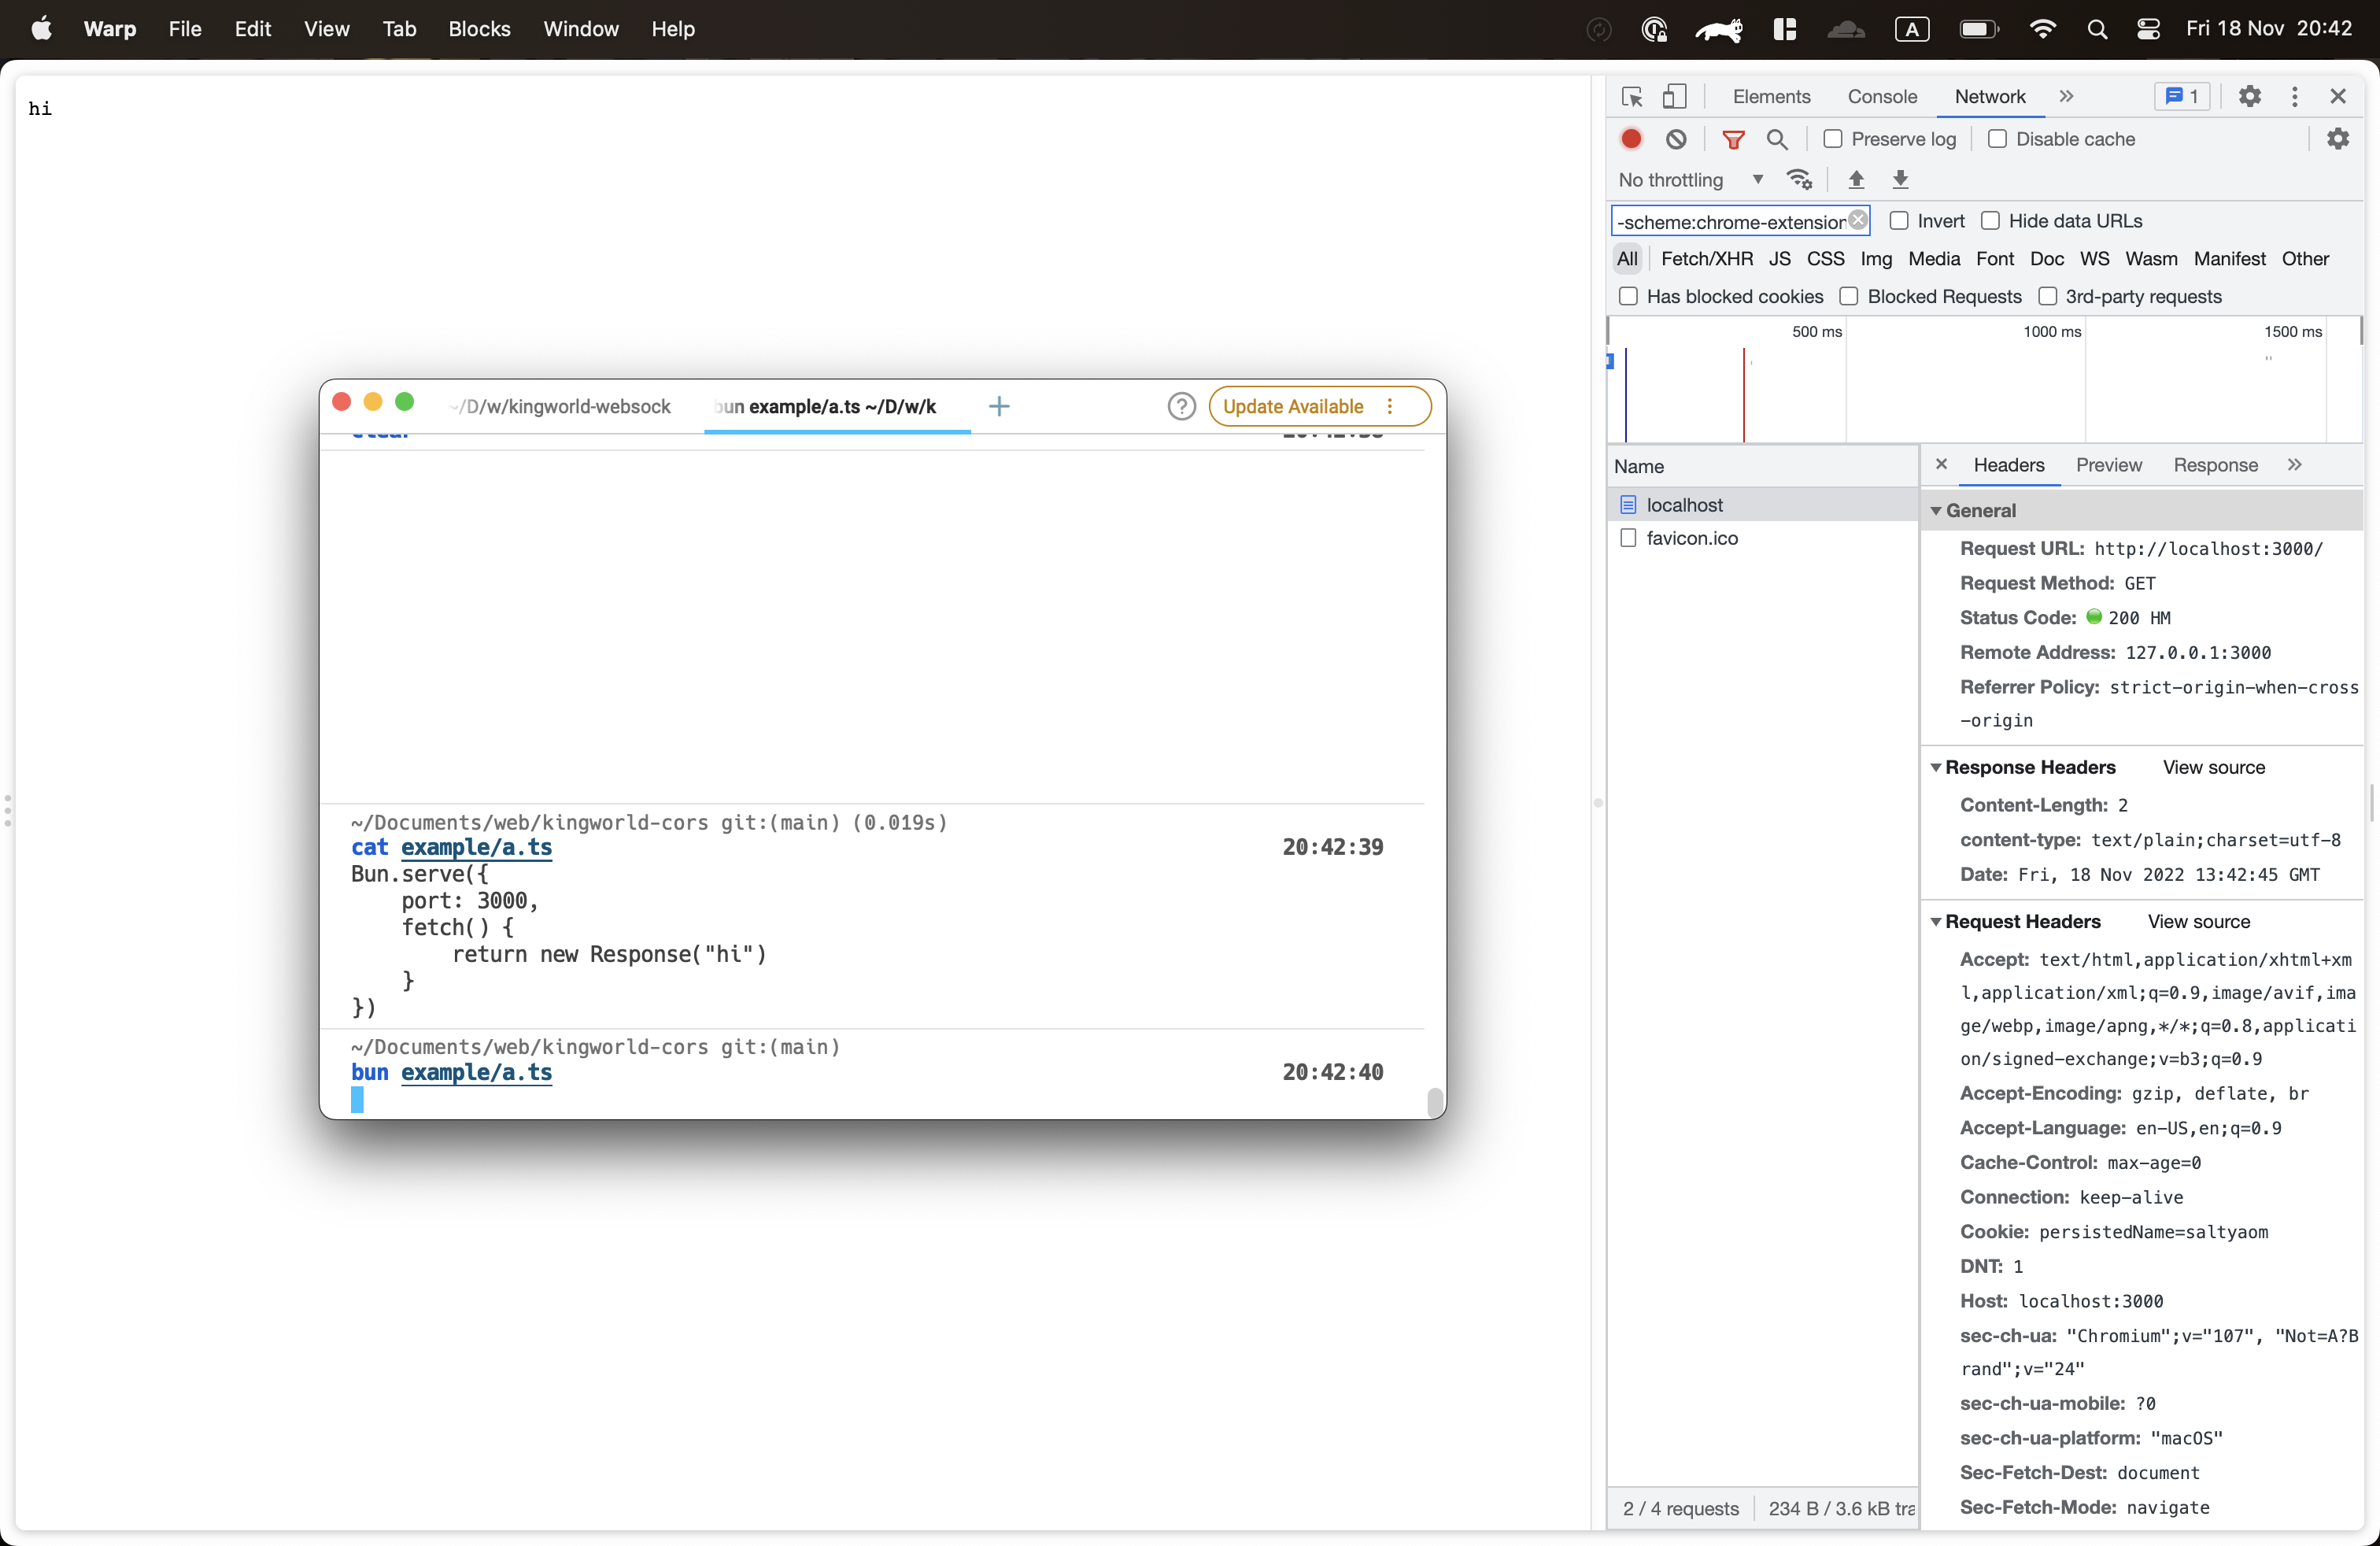View source of Request Headers
Viewport: 2380px width, 1546px height.
[x=2198, y=922]
